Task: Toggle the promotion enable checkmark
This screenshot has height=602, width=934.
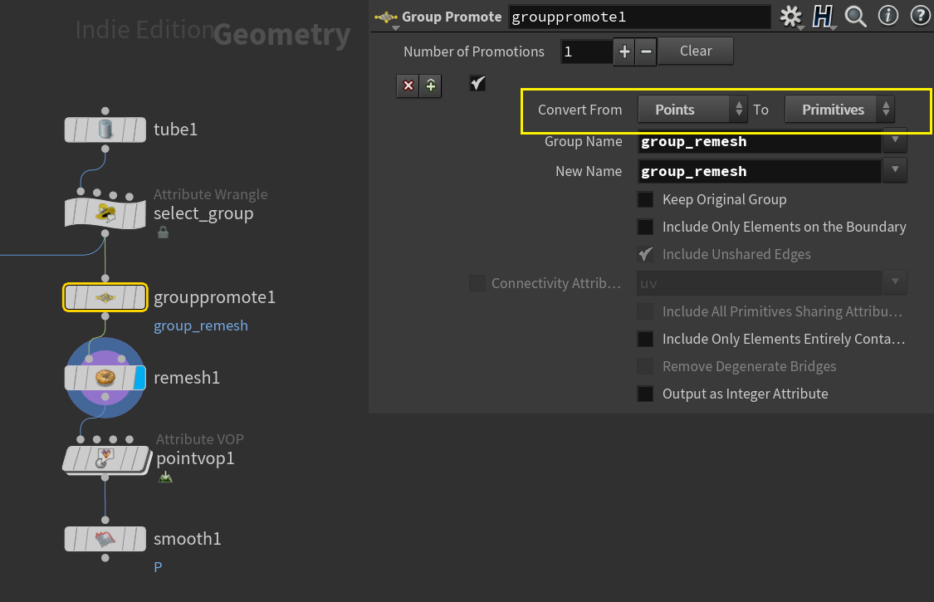Action: [x=477, y=83]
